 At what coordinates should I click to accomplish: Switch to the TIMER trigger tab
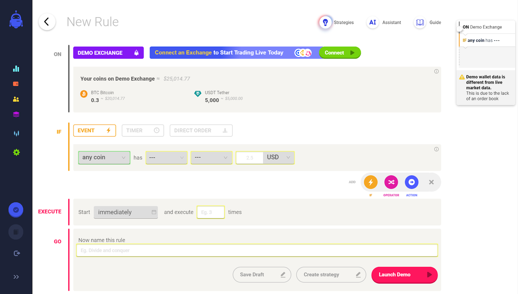tap(143, 131)
